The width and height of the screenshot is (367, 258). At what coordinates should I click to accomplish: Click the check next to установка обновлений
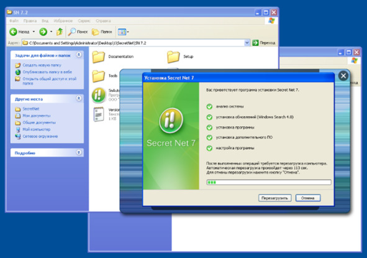click(x=209, y=117)
